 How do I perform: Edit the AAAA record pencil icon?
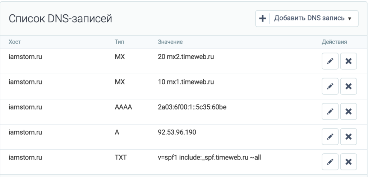[x=330, y=111]
